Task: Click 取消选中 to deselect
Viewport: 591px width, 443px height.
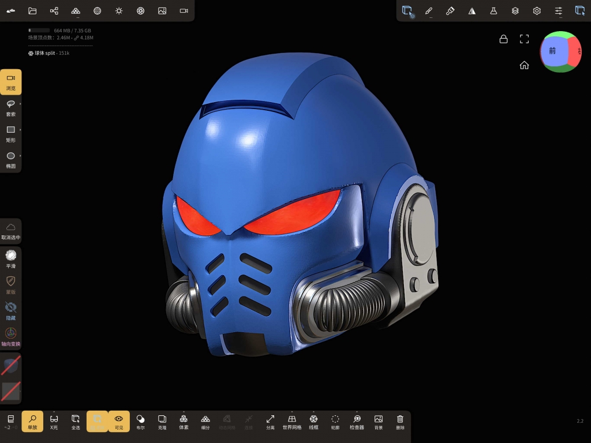Action: click(11, 231)
